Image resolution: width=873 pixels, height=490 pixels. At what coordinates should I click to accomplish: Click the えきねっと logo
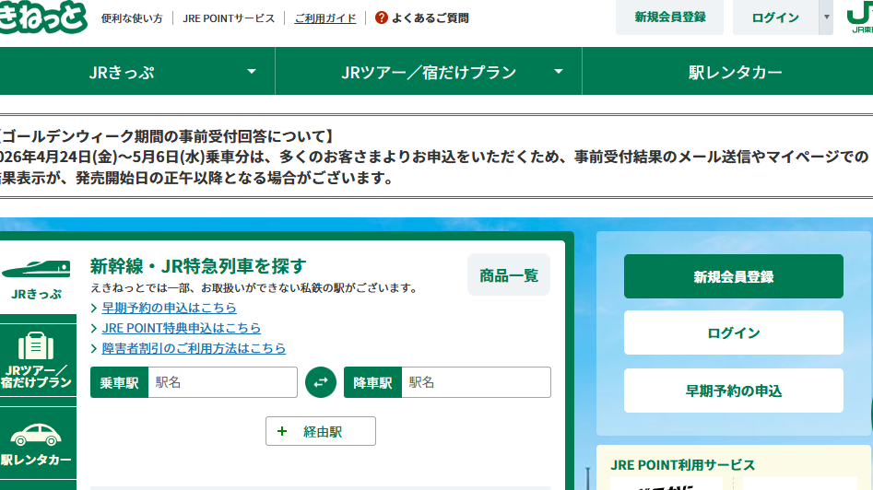click(41, 17)
